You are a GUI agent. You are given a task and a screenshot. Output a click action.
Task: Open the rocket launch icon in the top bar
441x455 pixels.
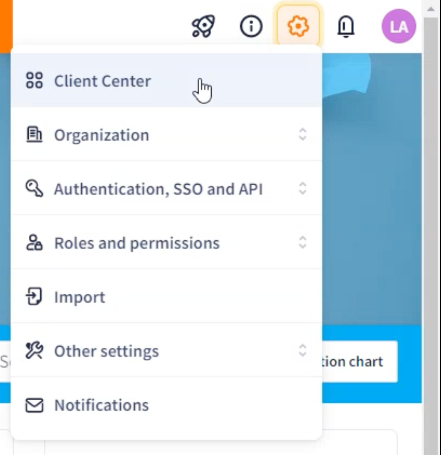point(202,27)
